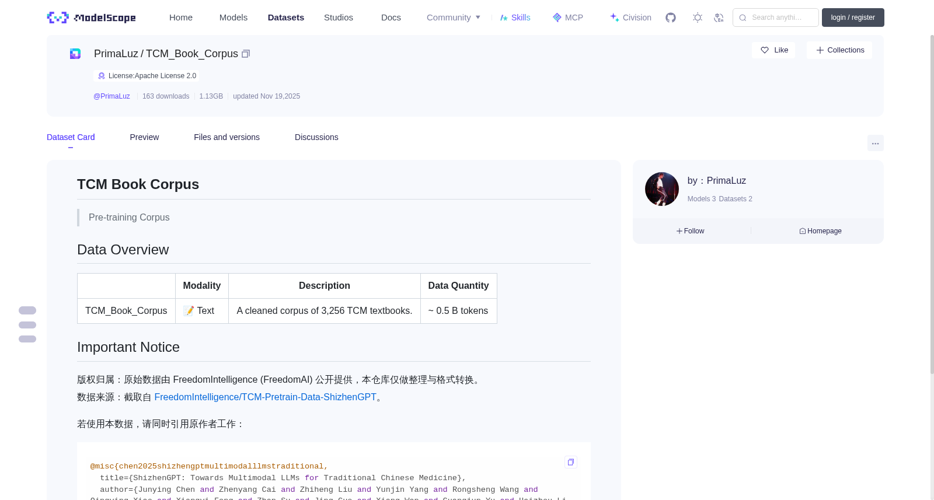This screenshot has width=934, height=500.
Task: Focus the Search anything input field
Action: 776,18
